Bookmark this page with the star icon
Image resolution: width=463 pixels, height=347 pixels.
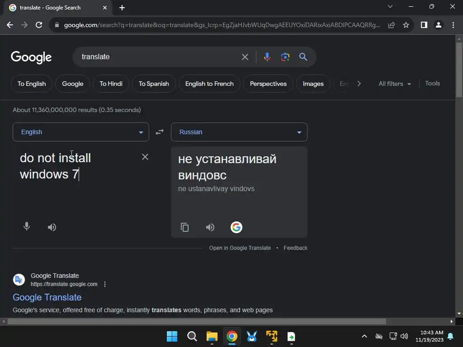tap(406, 25)
